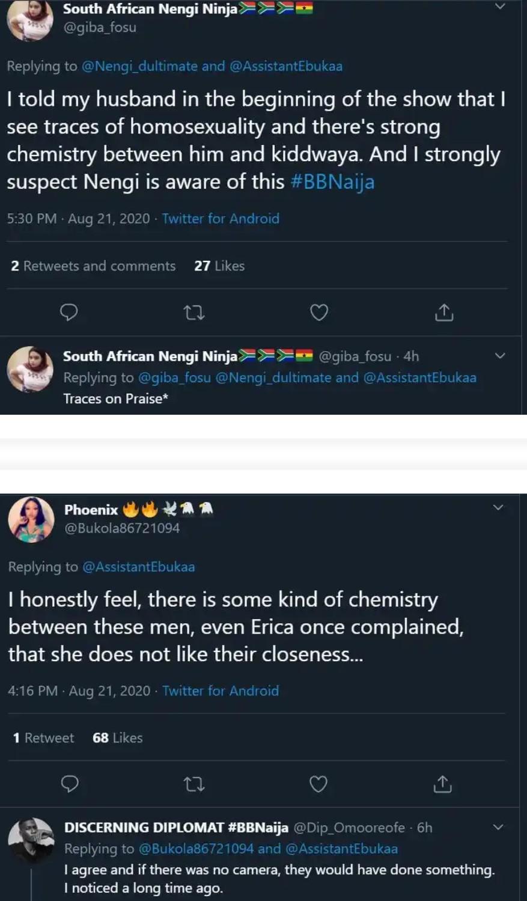Click Phoenix's profile picture
Viewport: 527px width, 901px height.
point(31,518)
